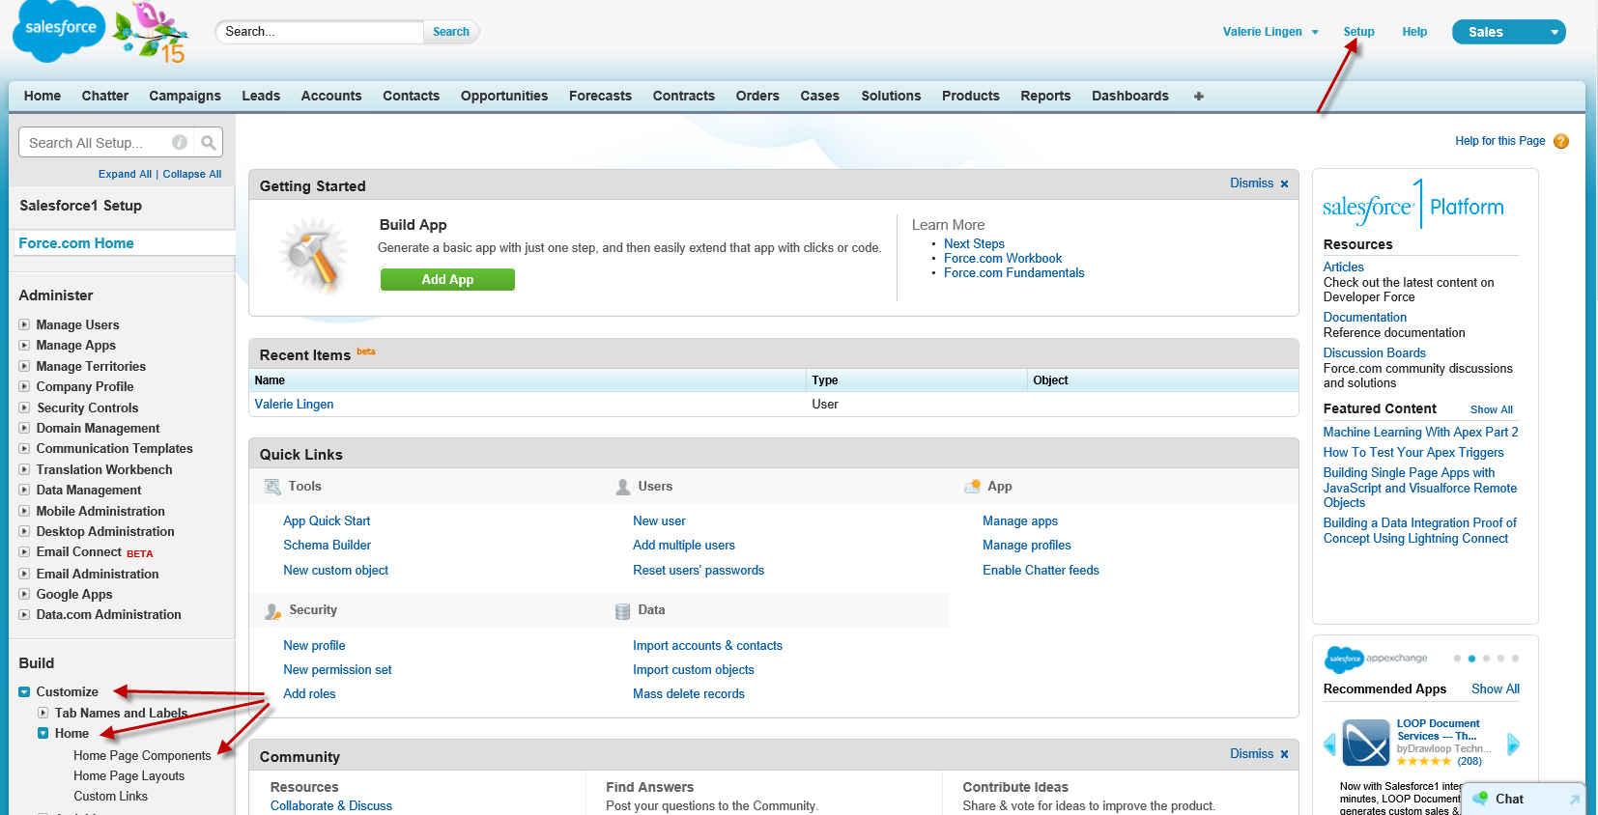Expand Manage Users tree node
The image size is (1598, 815).
(24, 324)
